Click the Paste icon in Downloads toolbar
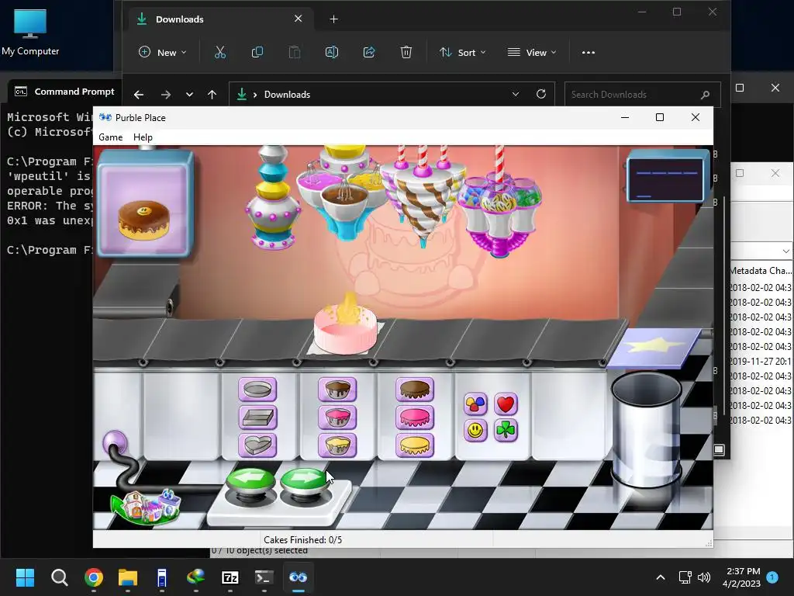Screen dimensions: 794x596 [x=294, y=52]
